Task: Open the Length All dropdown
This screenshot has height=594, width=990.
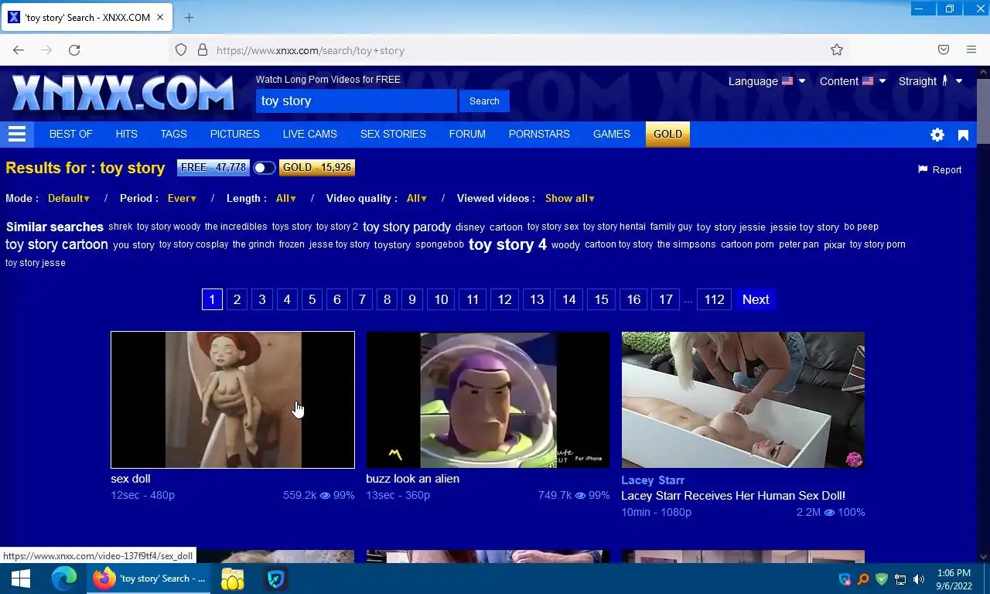Action: 286,199
